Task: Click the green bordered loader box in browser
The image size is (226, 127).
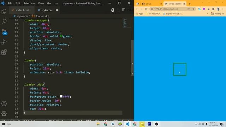Action: [x=180, y=69]
